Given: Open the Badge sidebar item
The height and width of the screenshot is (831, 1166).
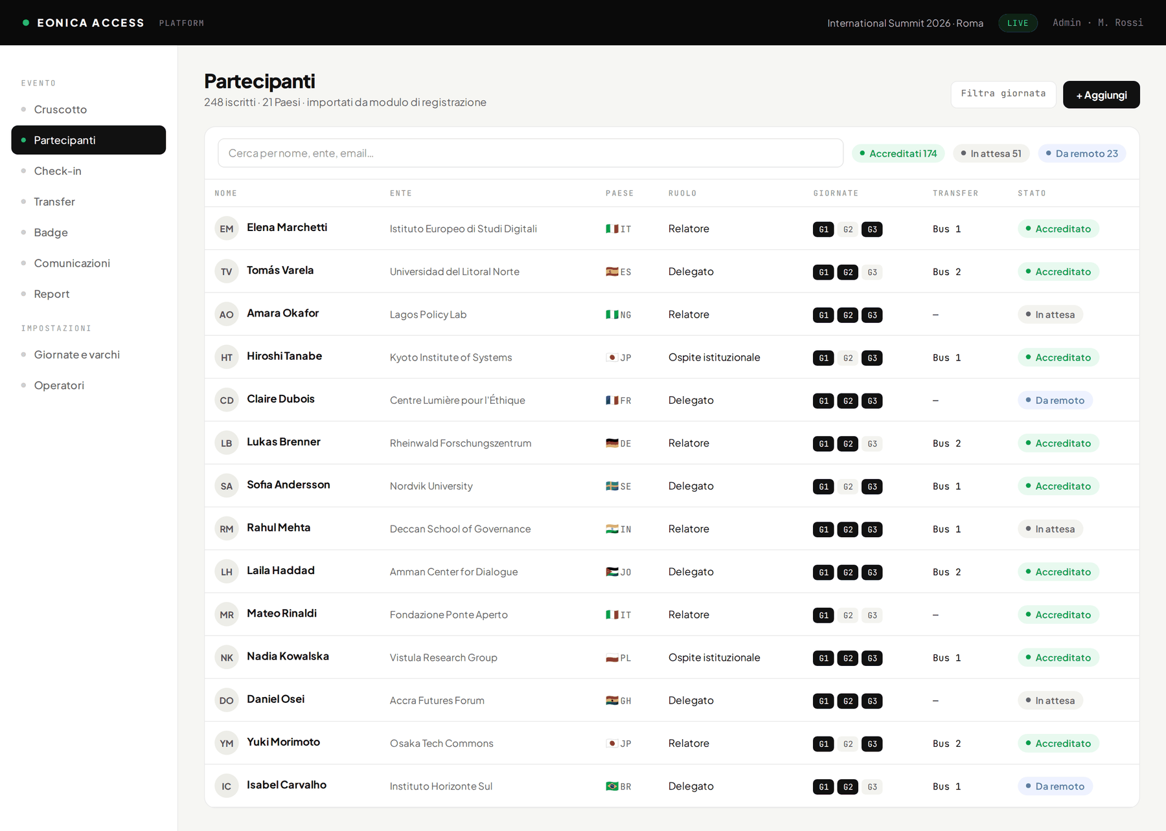Looking at the screenshot, I should tap(89, 232).
